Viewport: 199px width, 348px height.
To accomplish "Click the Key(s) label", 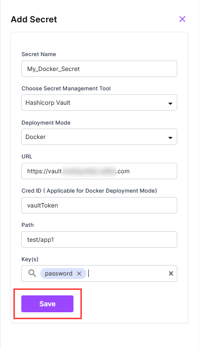I will [30, 259].
